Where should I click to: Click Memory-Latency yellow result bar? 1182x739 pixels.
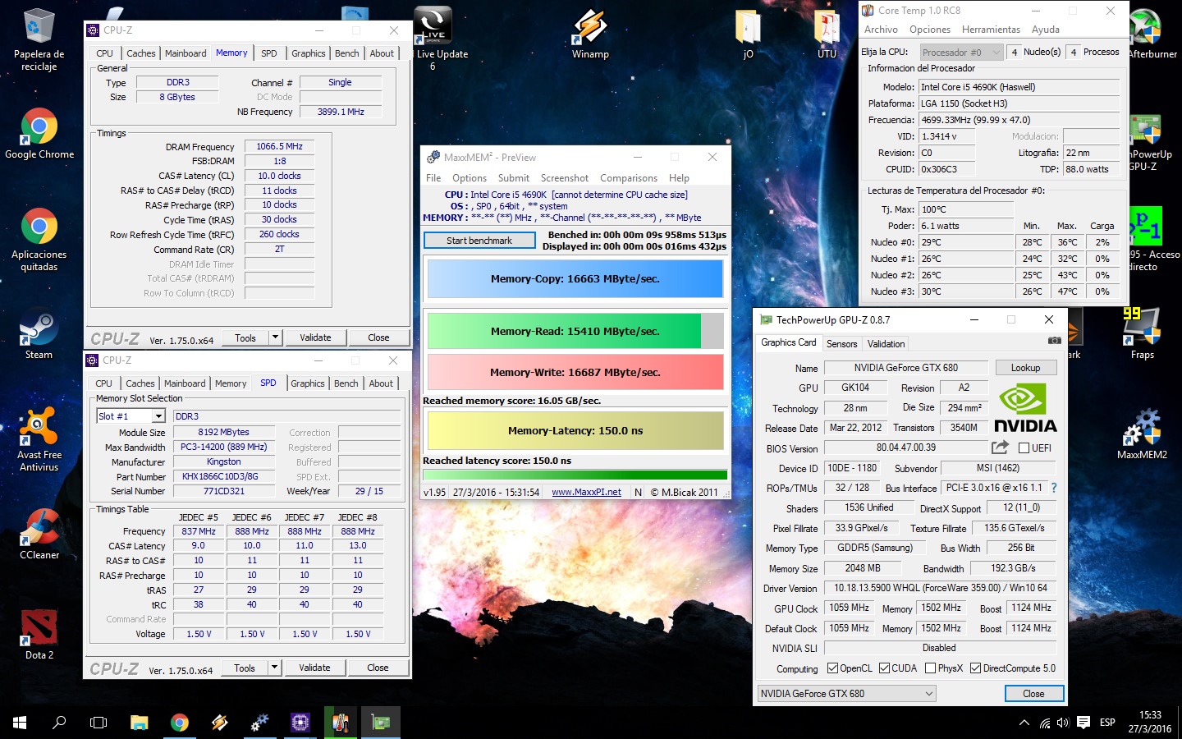(x=575, y=430)
